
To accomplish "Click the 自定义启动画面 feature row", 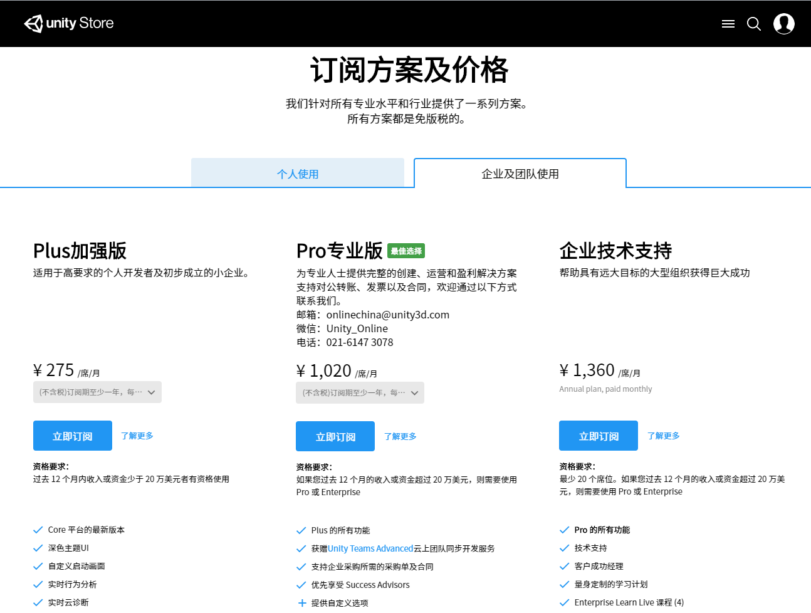I will click(69, 567).
